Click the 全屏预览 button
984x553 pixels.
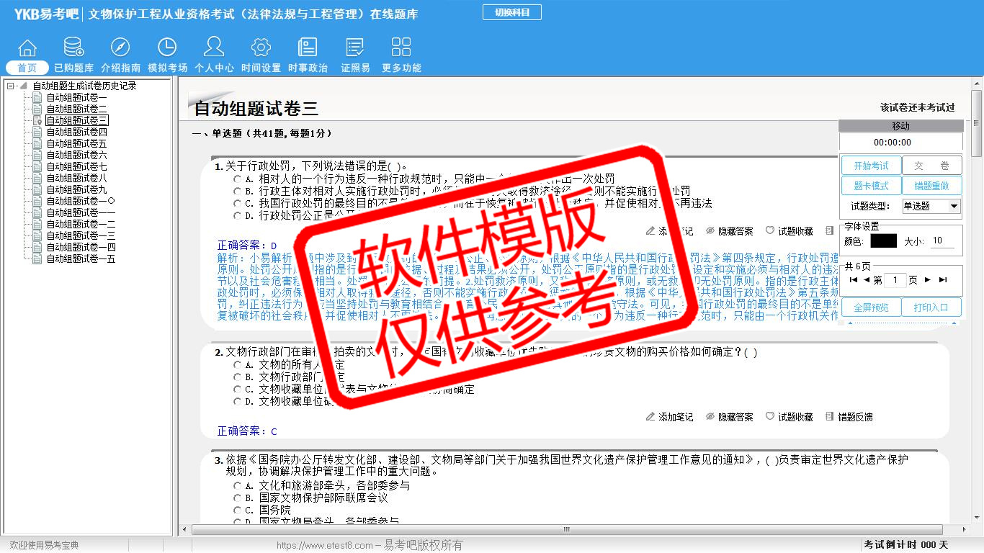point(871,307)
